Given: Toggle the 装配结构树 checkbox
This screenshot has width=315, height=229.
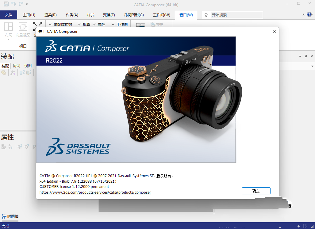Looking at the screenshot, I should 50,25.
